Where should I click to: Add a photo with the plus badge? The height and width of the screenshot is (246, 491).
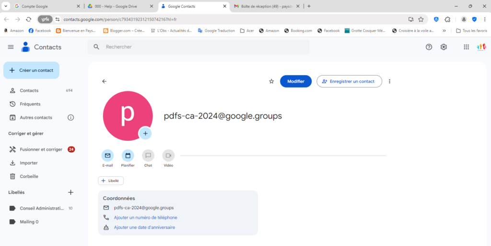tap(145, 133)
